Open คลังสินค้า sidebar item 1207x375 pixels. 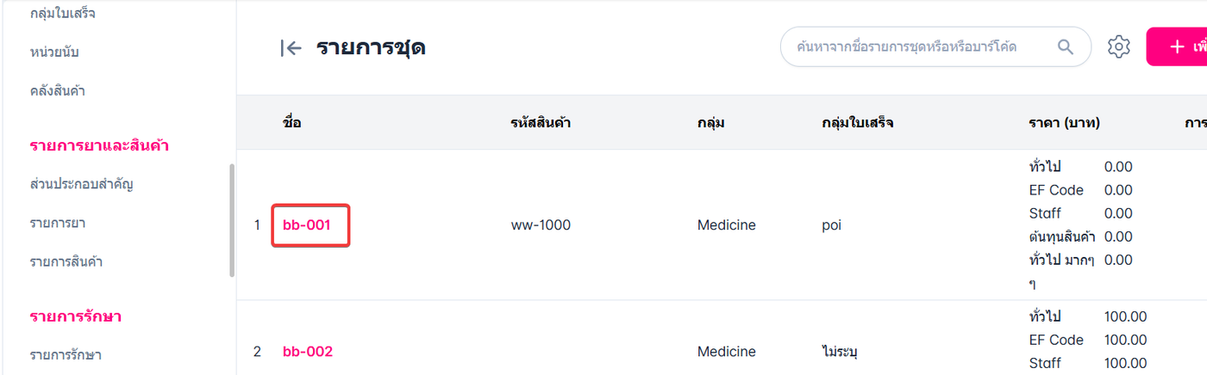57,91
